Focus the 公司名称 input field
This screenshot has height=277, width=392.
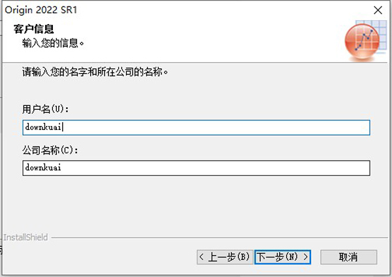coord(196,168)
